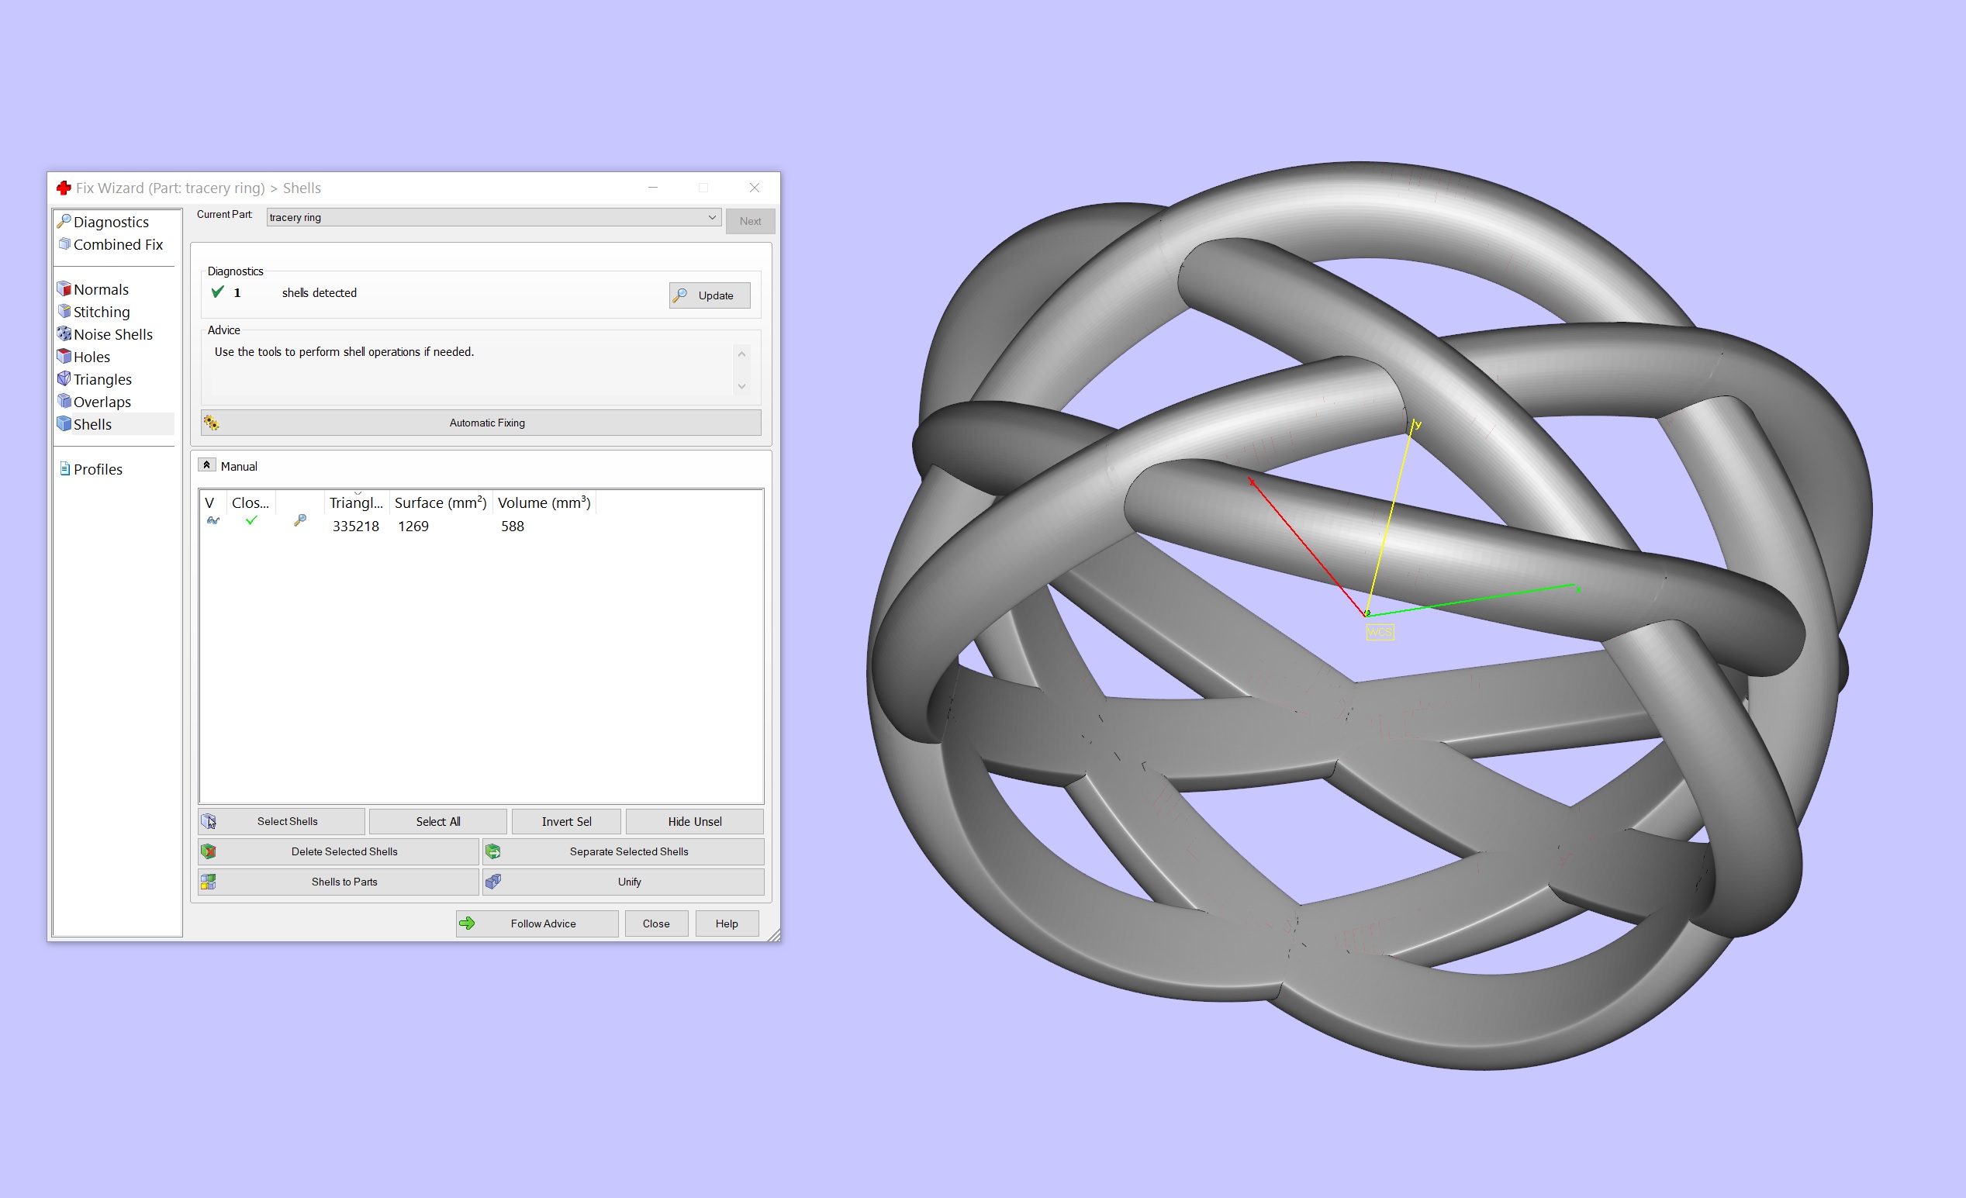1966x1198 pixels.
Task: Click the Automatic Fixing gear icon
Action: coord(212,423)
